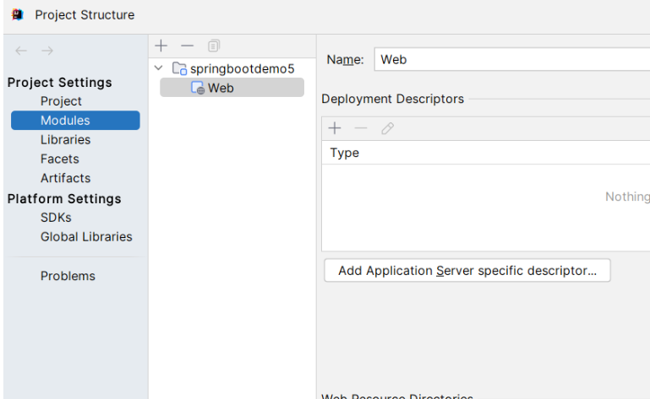Select SDKs under Platform Settings
Screen dimensions: 650x399
[56, 218]
